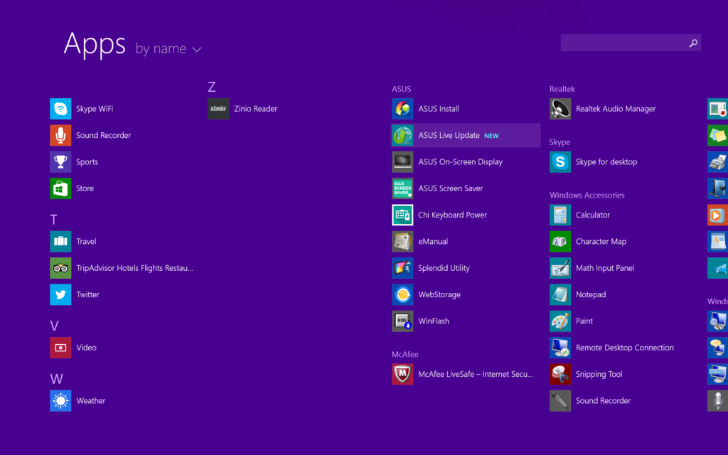Launch the ASUS Install icon
The height and width of the screenshot is (455, 728).
[402, 109]
